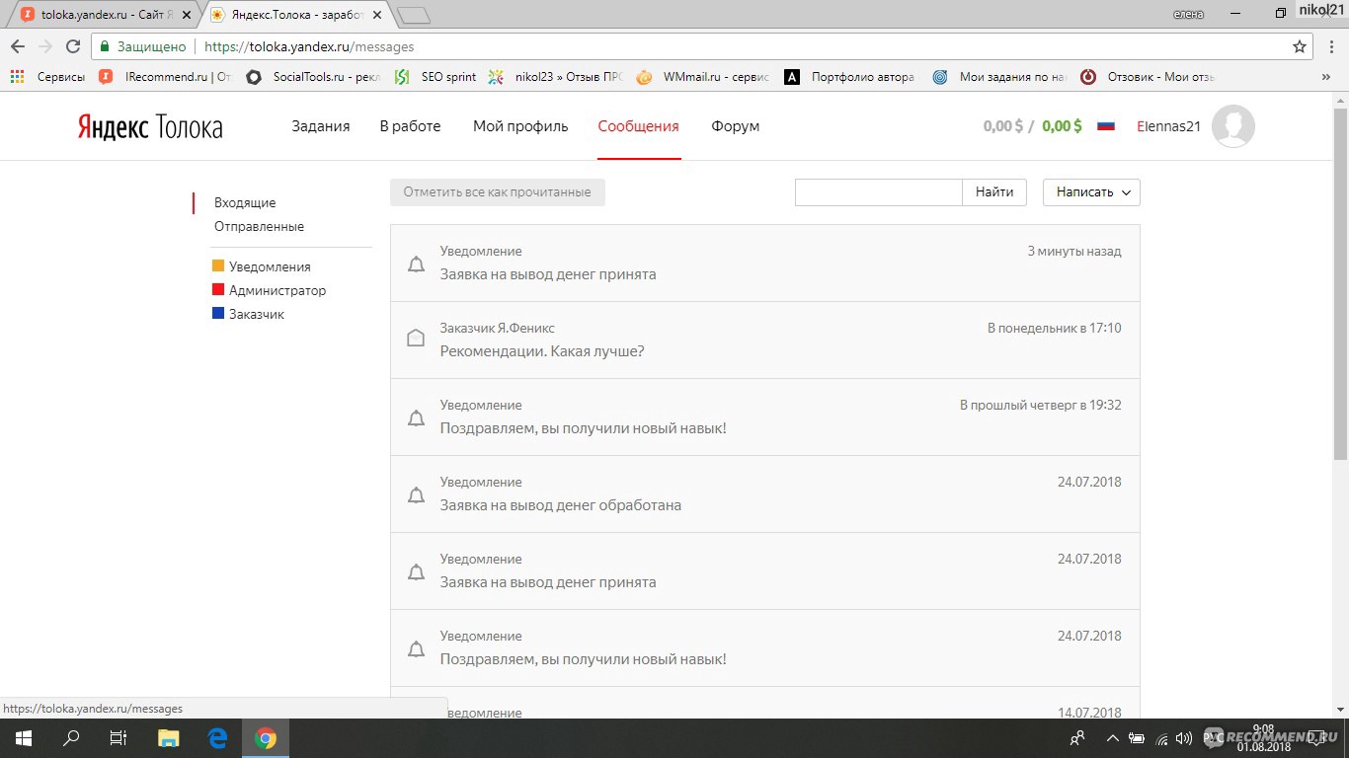Open SEO sprint bookmark
Image resolution: width=1349 pixels, height=758 pixels.
coord(436,77)
